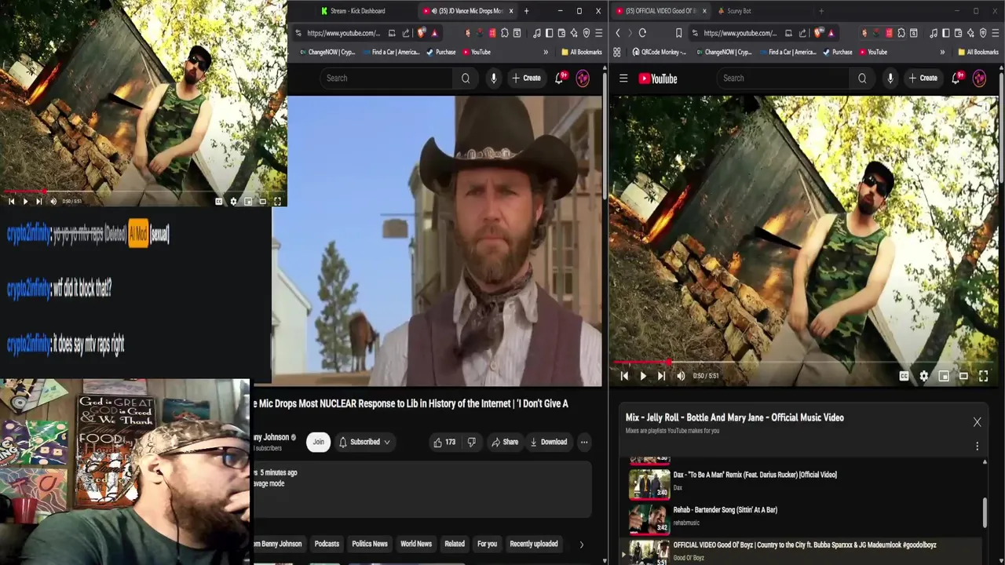Dislike the JD Vance video
Image resolution: width=1005 pixels, height=565 pixels.
[x=471, y=442]
